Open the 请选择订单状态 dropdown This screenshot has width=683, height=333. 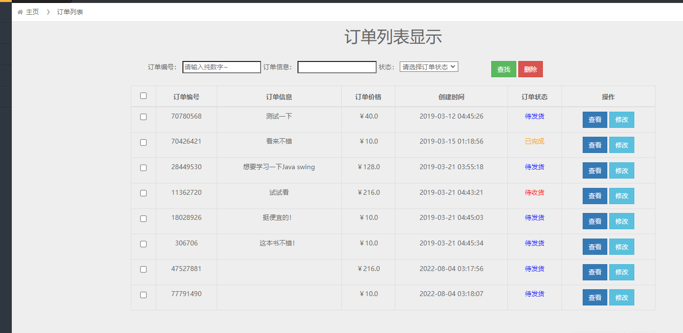(429, 66)
